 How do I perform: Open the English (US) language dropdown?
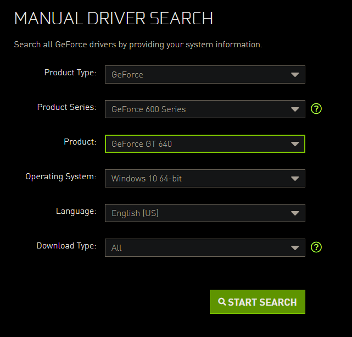coord(204,213)
